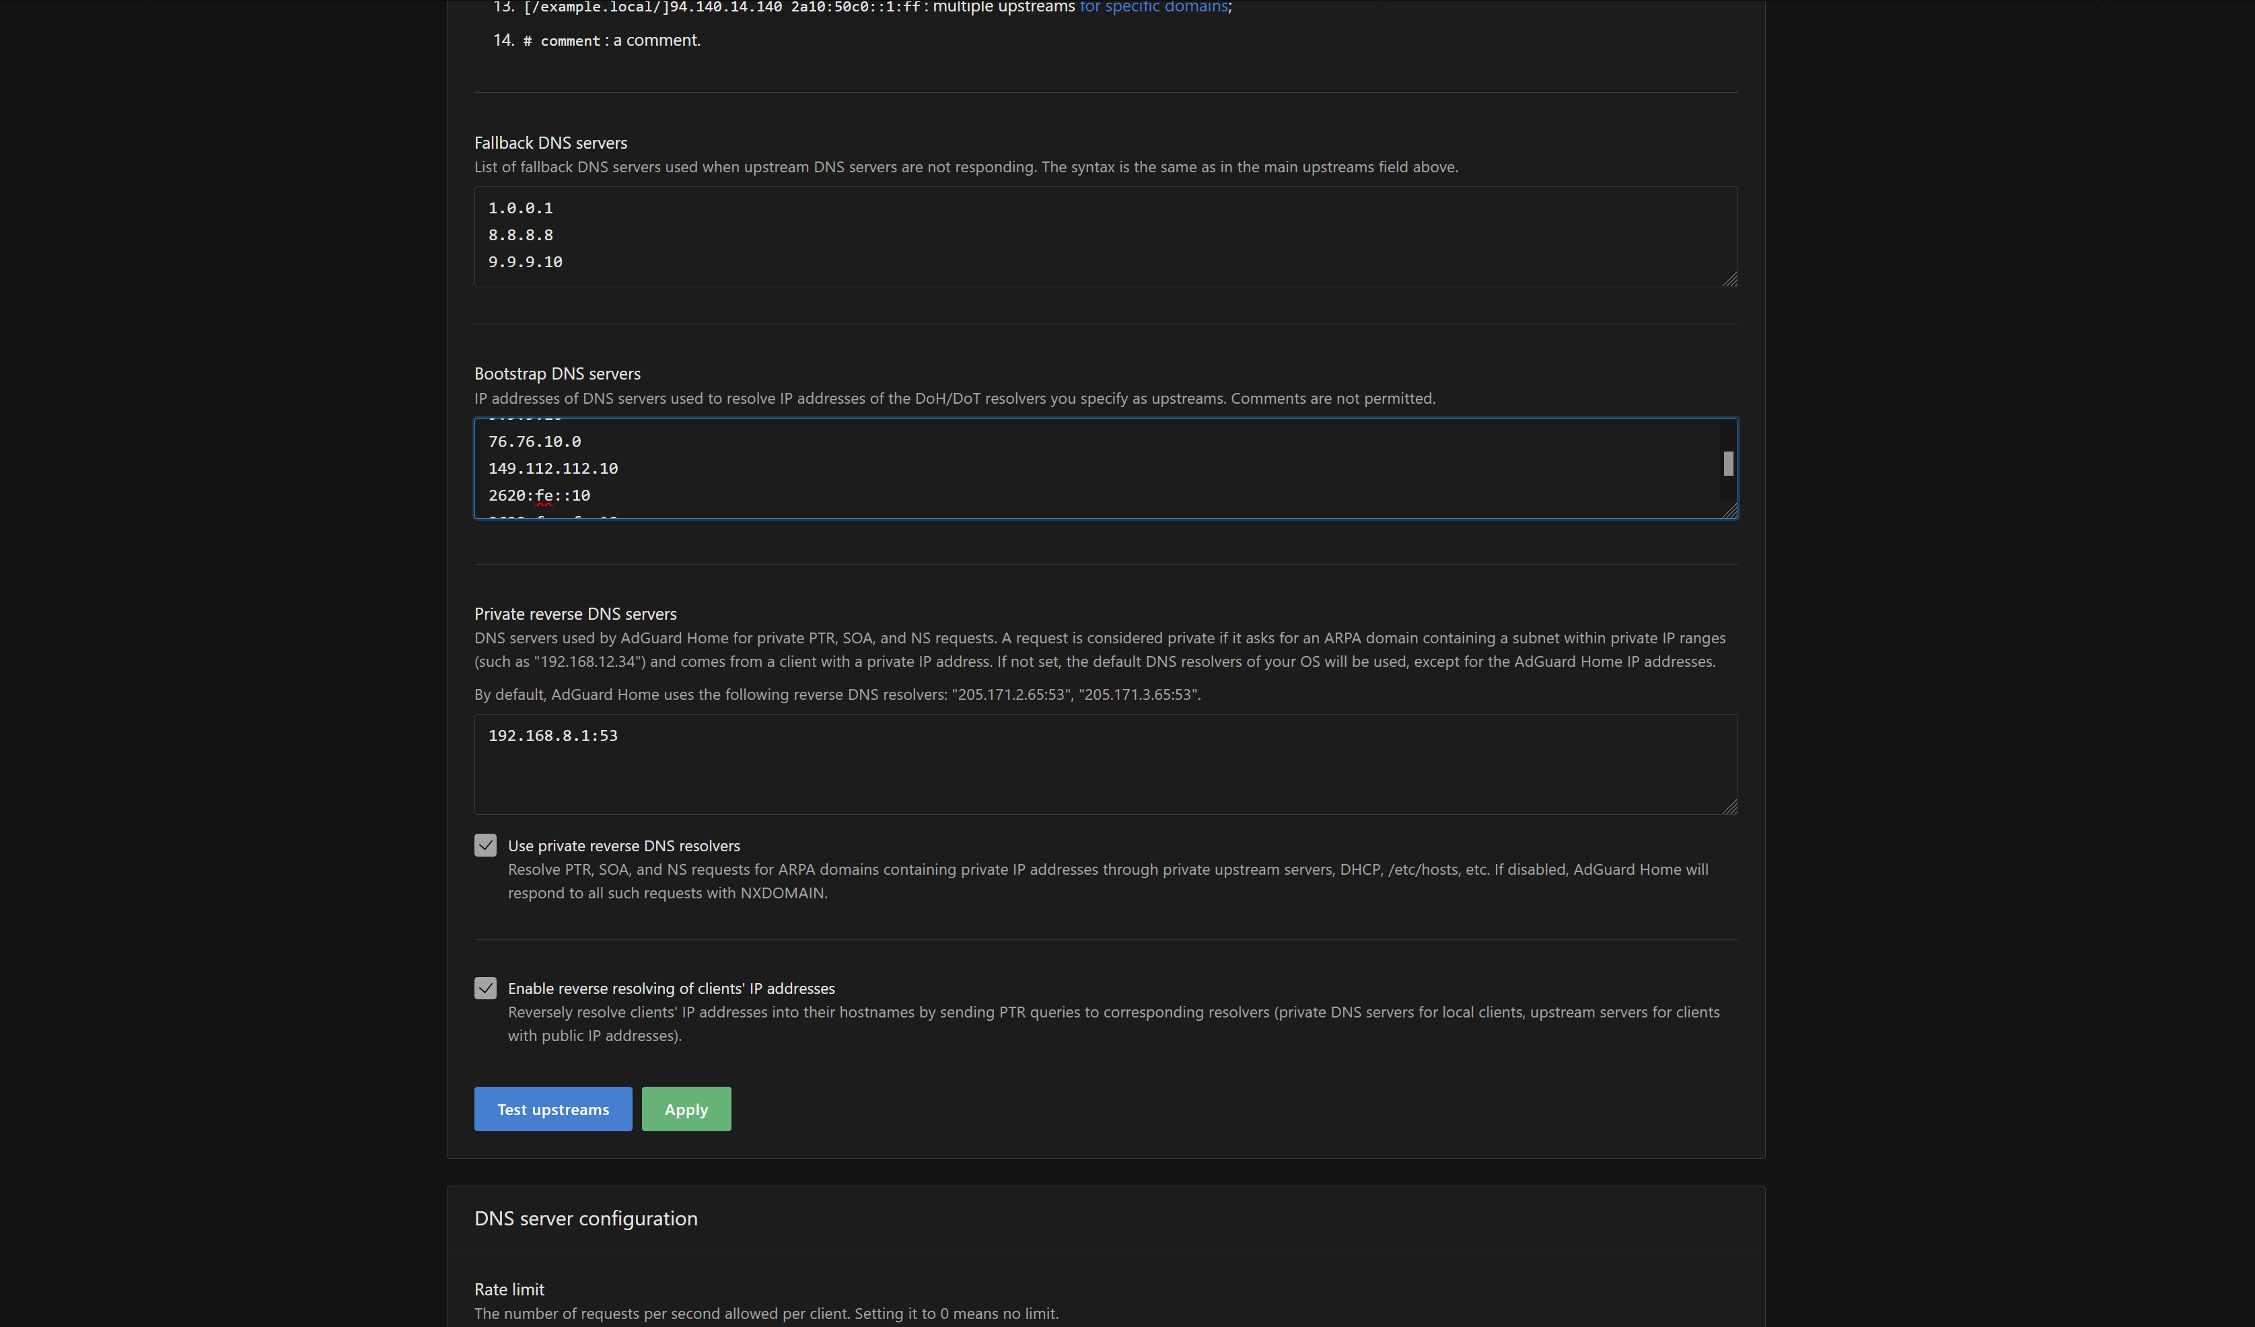The image size is (2255, 1327).
Task: Click the 'Enable reverse resolving of clients' IP addresses' label
Action: (671, 989)
